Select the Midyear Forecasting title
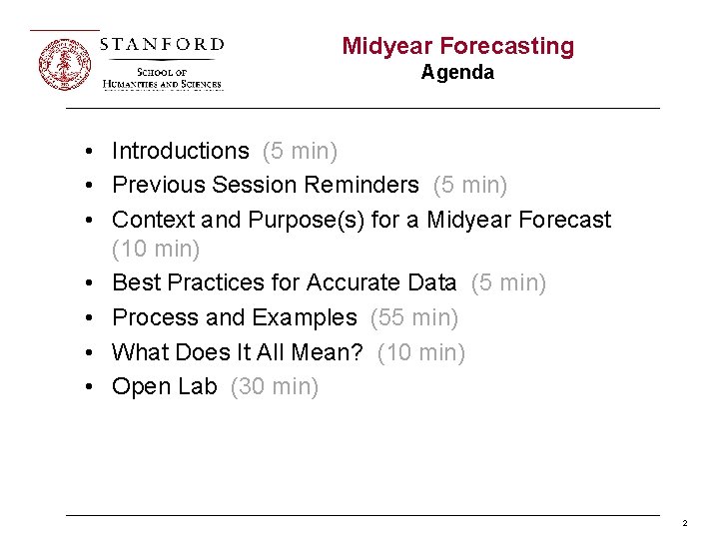 [457, 47]
